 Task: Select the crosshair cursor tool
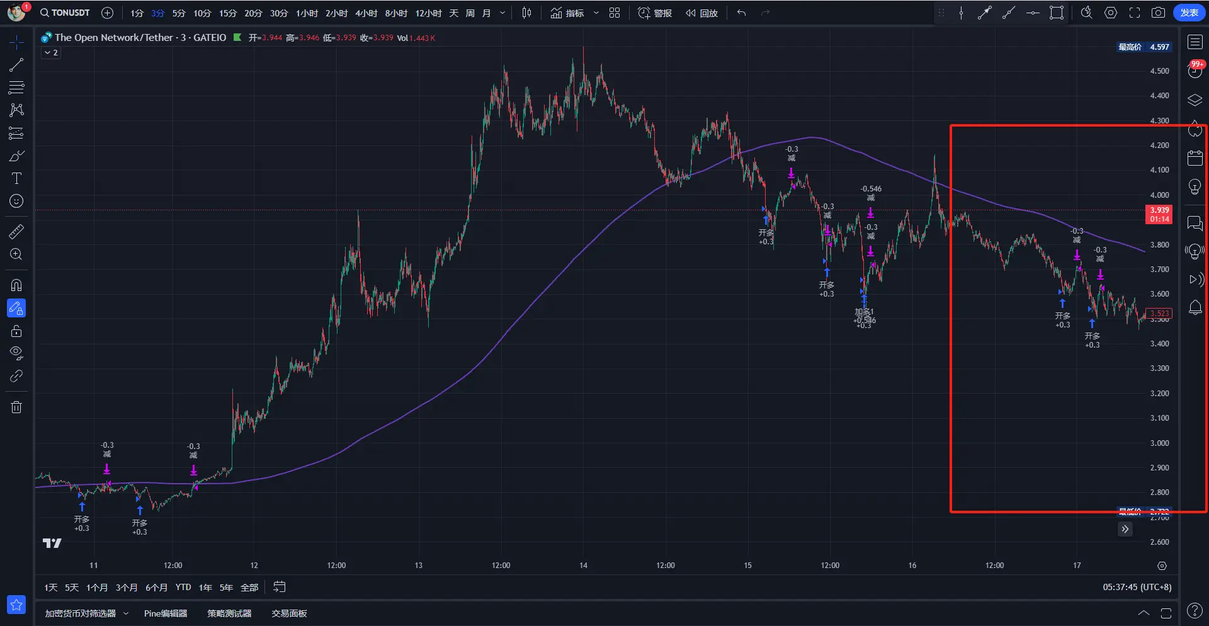(16, 42)
